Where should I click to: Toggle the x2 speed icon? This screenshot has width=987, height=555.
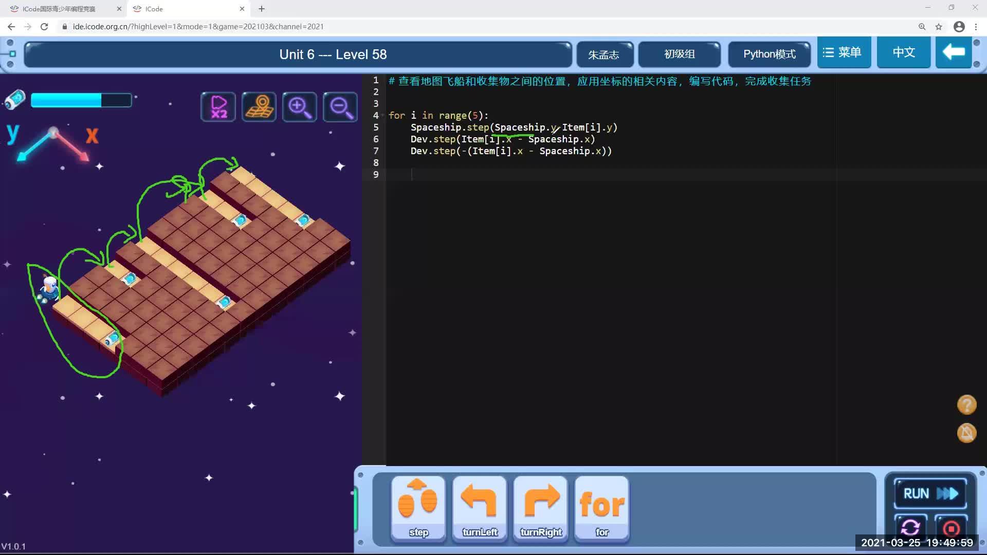tap(218, 107)
